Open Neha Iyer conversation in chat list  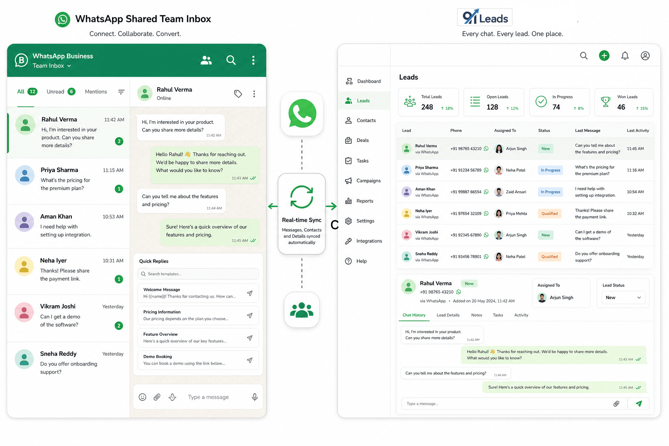(68, 271)
